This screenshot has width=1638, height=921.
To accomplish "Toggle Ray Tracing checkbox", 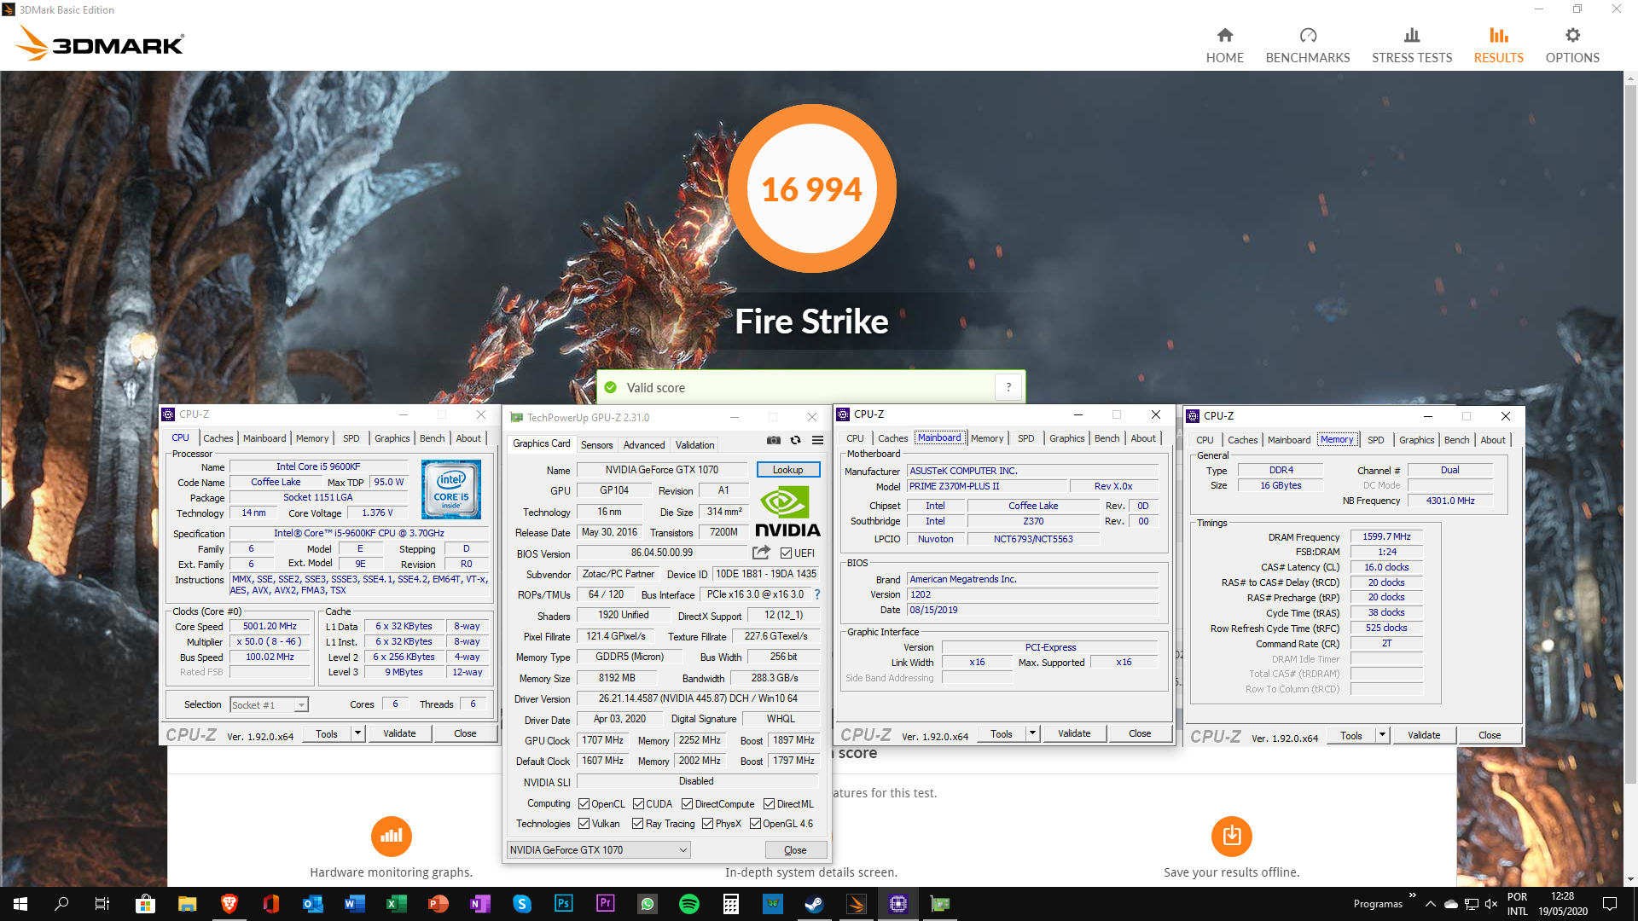I will (x=637, y=824).
